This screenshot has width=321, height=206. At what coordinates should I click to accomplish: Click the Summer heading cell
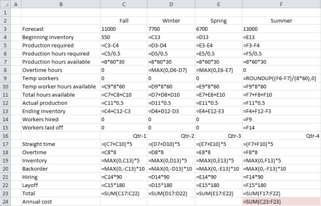point(281,21)
